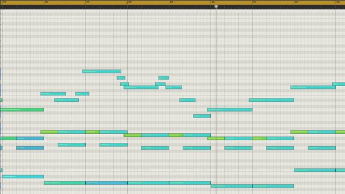Select the long dark-green note in bar 25
This screenshot has height=194, width=345.
coord(22,109)
